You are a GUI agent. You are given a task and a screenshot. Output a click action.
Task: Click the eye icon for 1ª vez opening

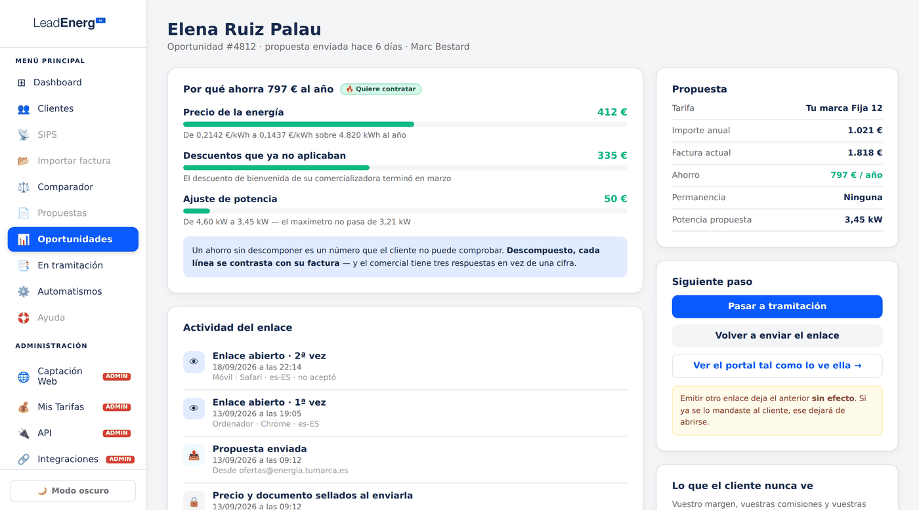pos(194,408)
